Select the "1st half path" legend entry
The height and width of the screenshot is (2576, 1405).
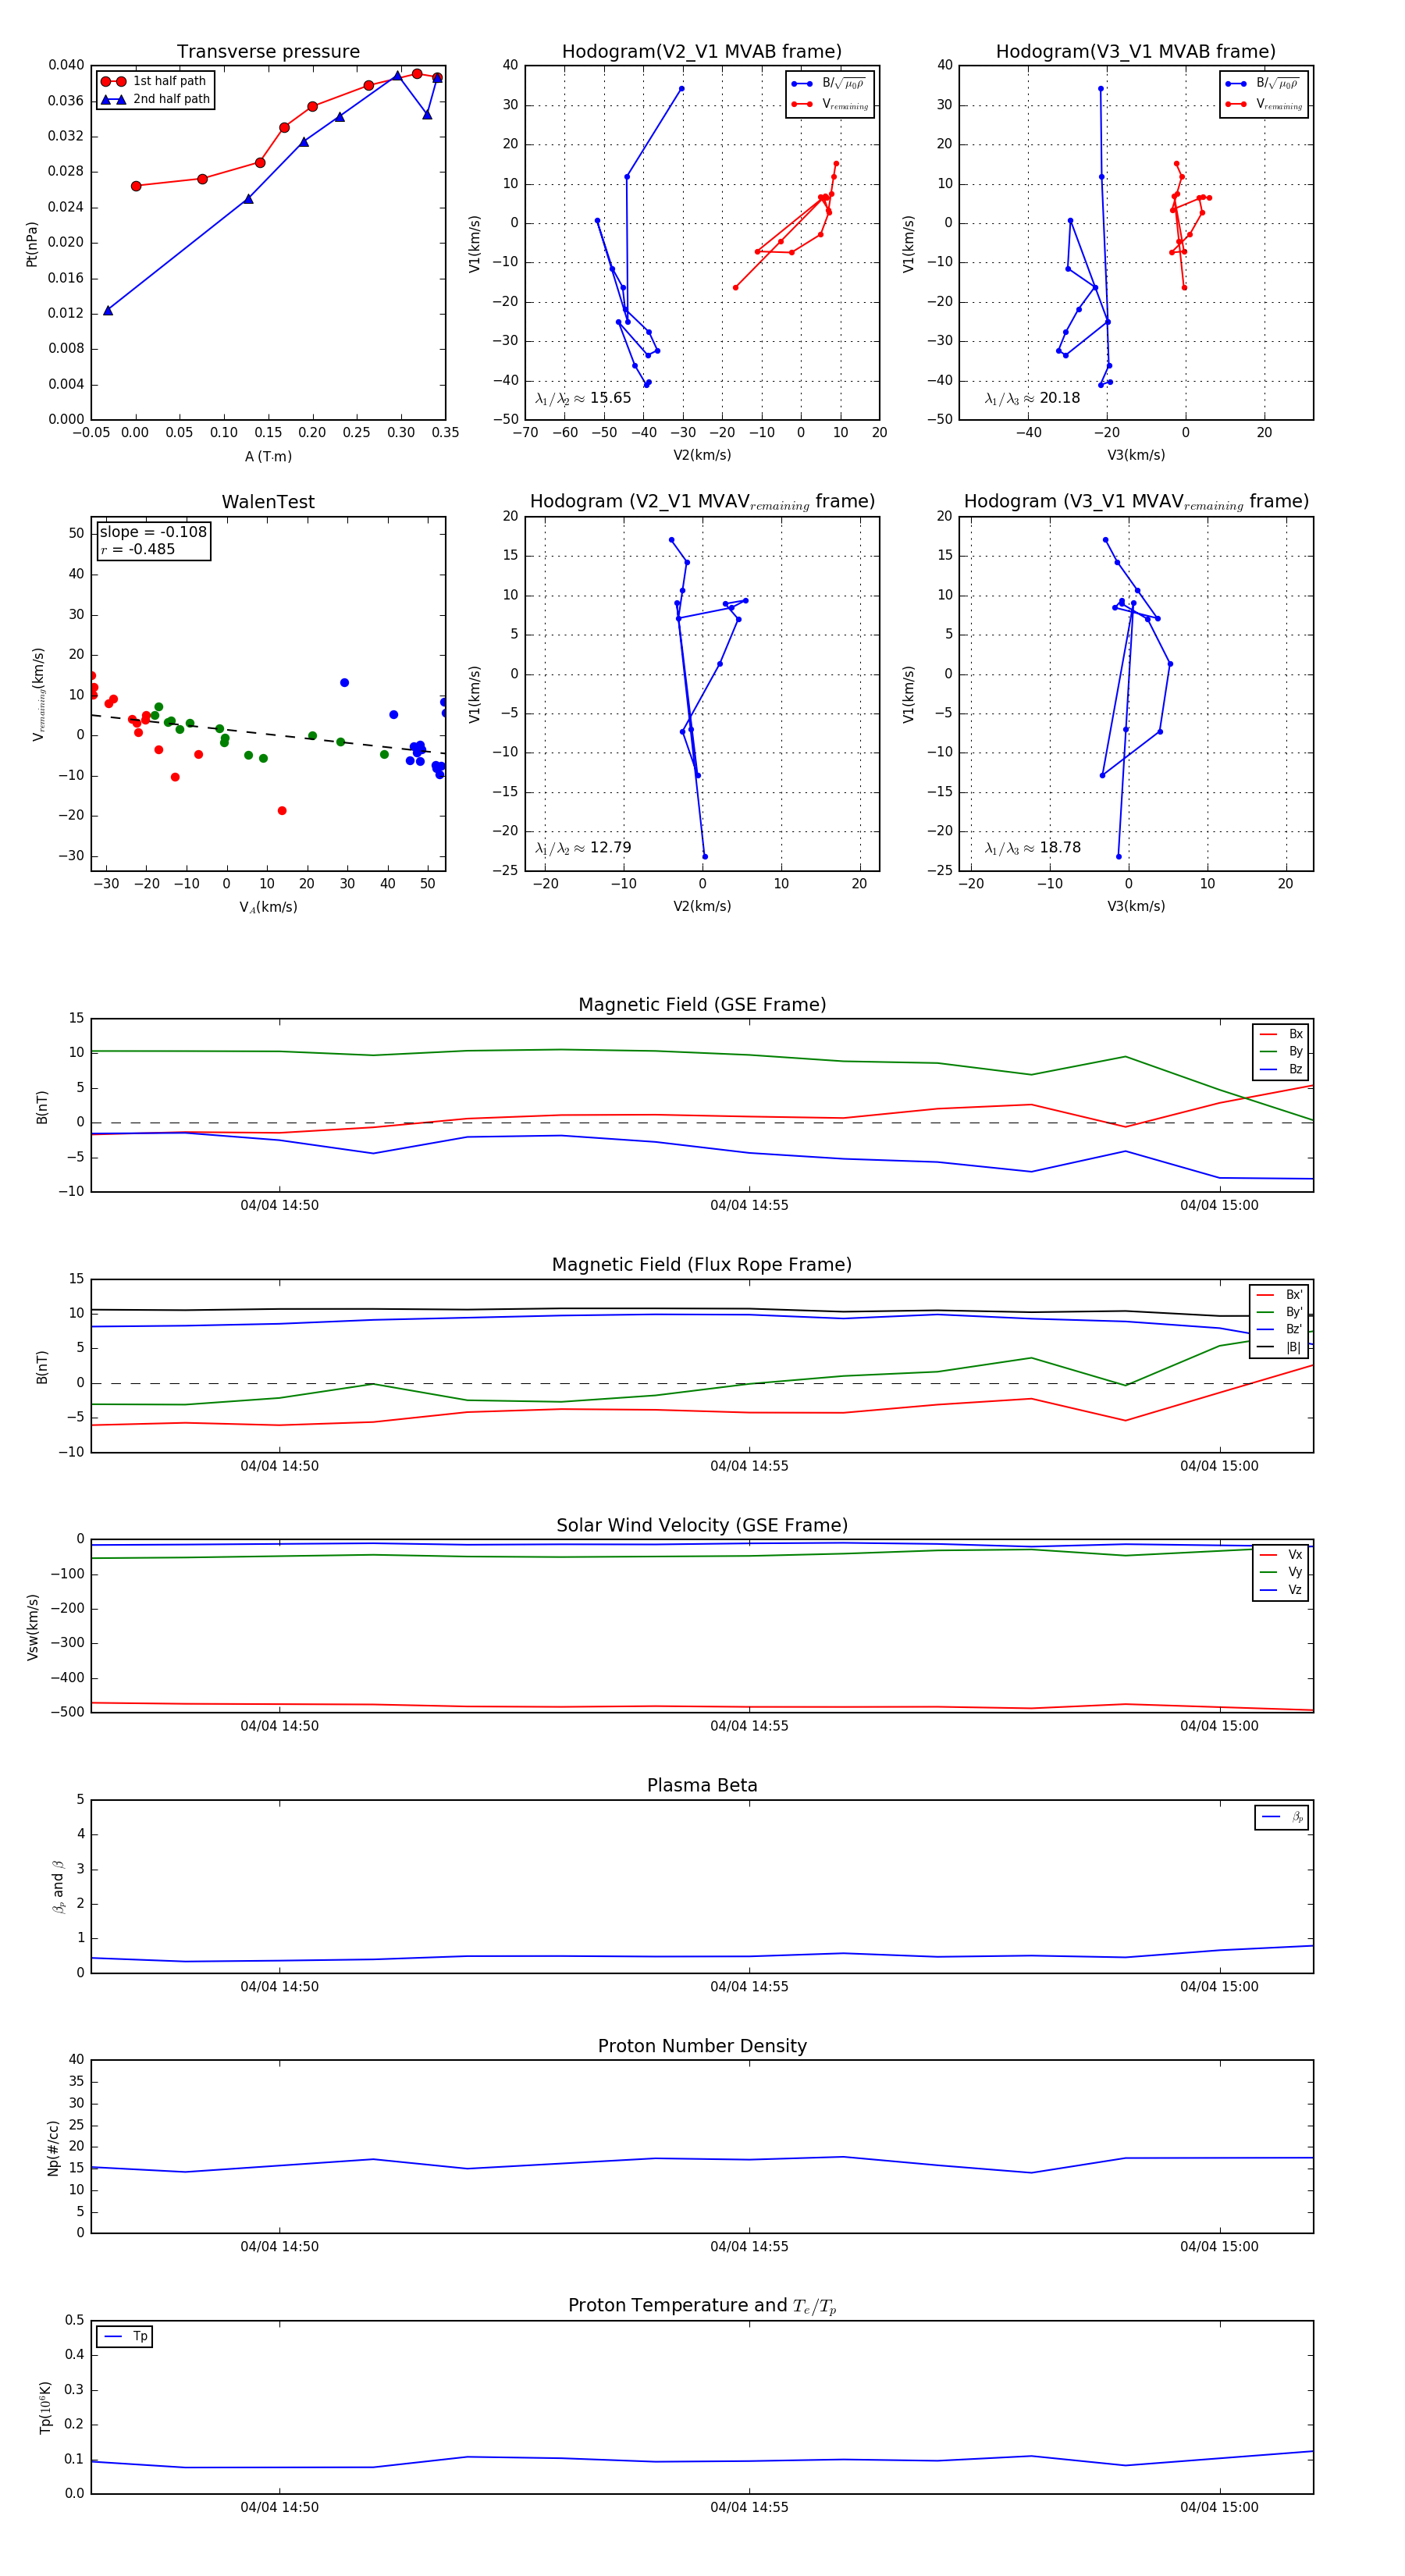pos(154,81)
